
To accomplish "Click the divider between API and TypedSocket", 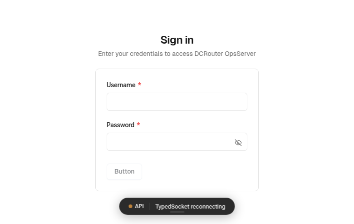I will click(150, 206).
